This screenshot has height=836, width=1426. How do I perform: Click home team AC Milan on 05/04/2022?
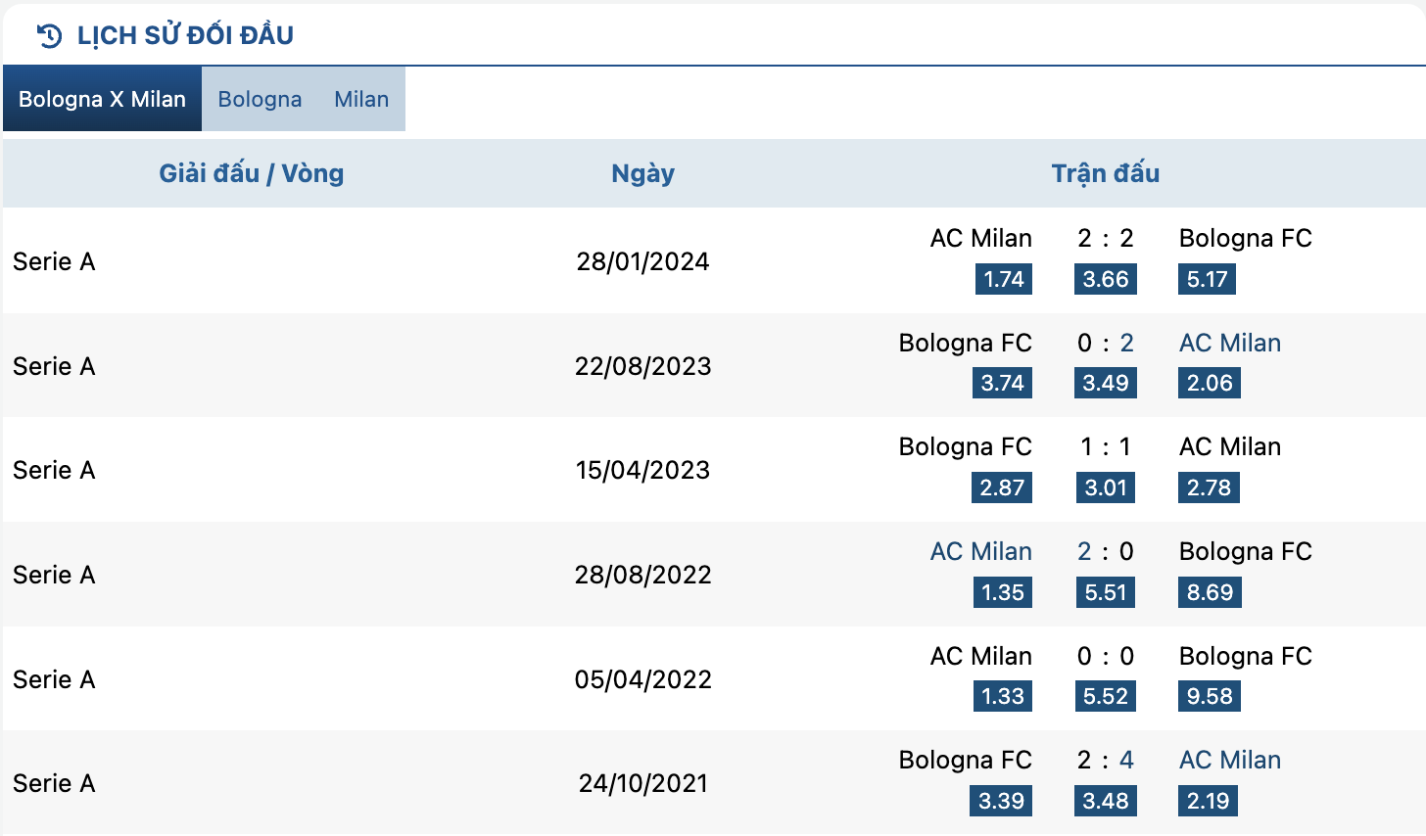point(981,656)
